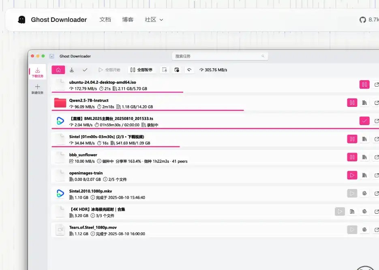The height and width of the screenshot is (270, 379).
Task: Open the 博客 link in the website nav
Action: 128,19
